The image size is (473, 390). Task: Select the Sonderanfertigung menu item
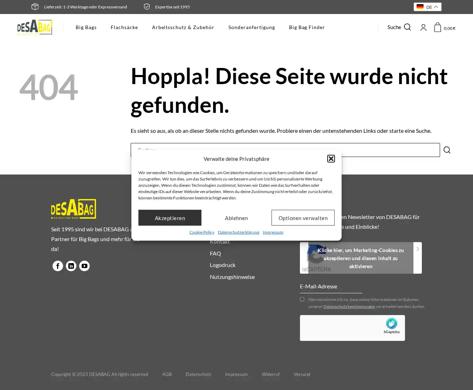252,27
